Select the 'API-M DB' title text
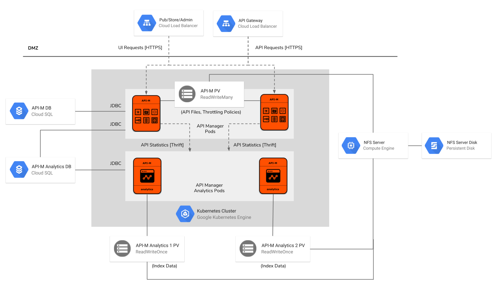 coord(41,108)
